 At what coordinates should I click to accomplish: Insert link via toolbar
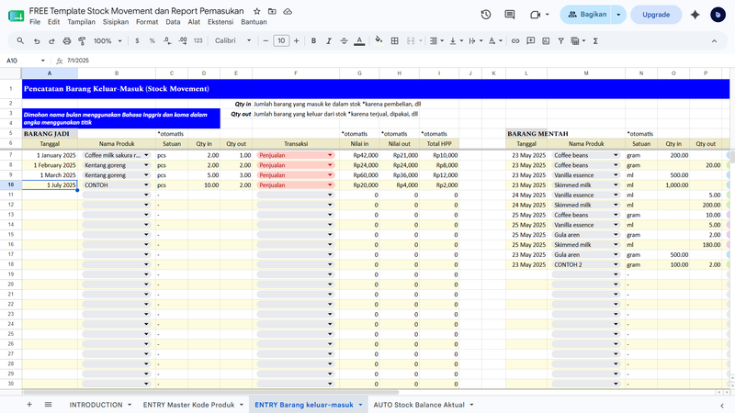point(515,41)
